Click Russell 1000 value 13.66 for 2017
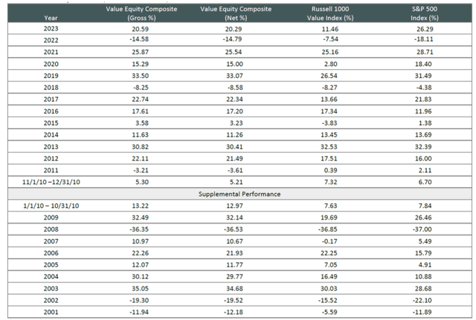Screen dimensions: 476x320 [329, 99]
